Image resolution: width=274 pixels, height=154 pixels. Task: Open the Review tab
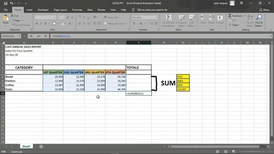101,10
